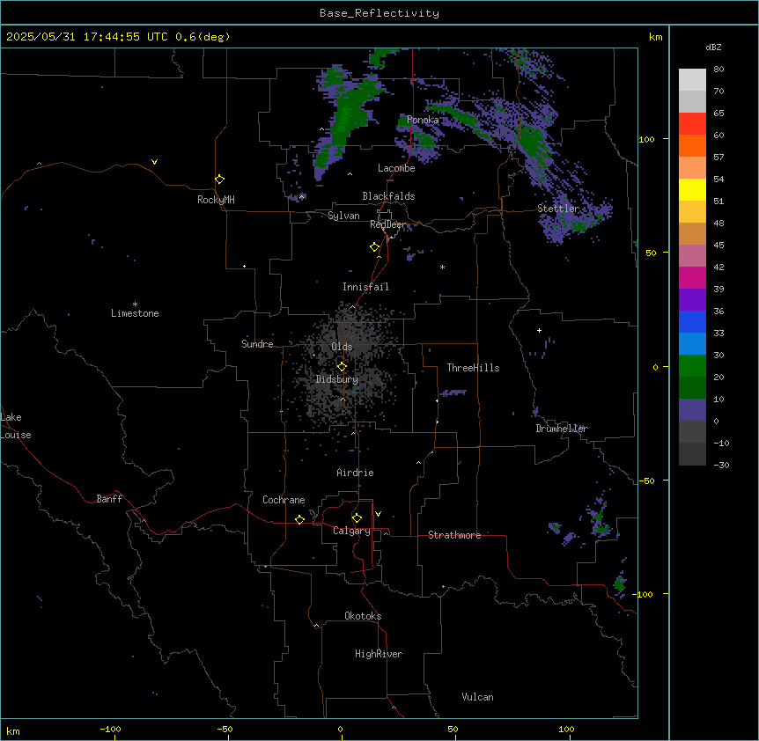Click the red 60–65 dBZ legend swatch
Screen dimensions: 759x741
[x=692, y=124]
